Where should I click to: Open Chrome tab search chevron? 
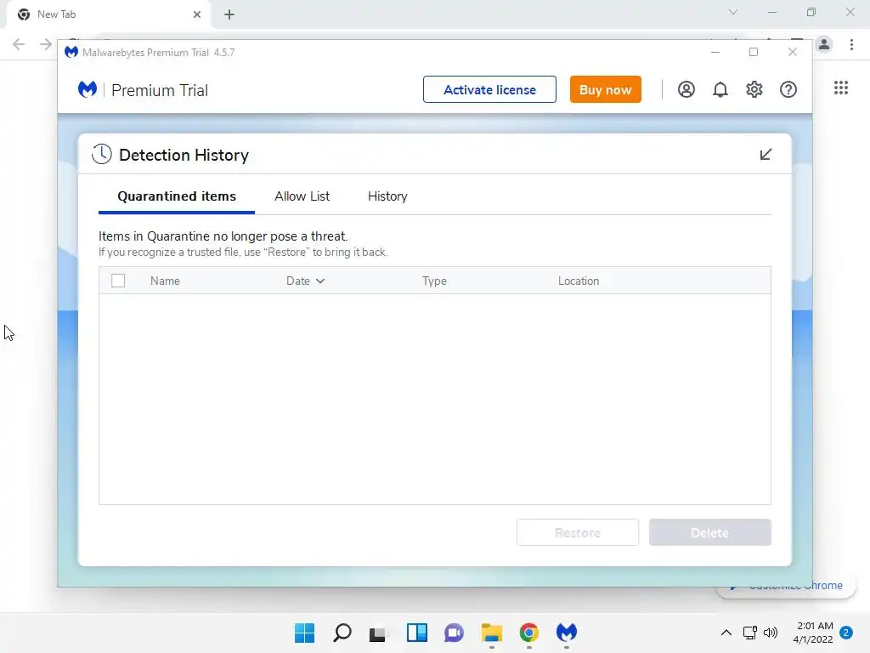733,12
